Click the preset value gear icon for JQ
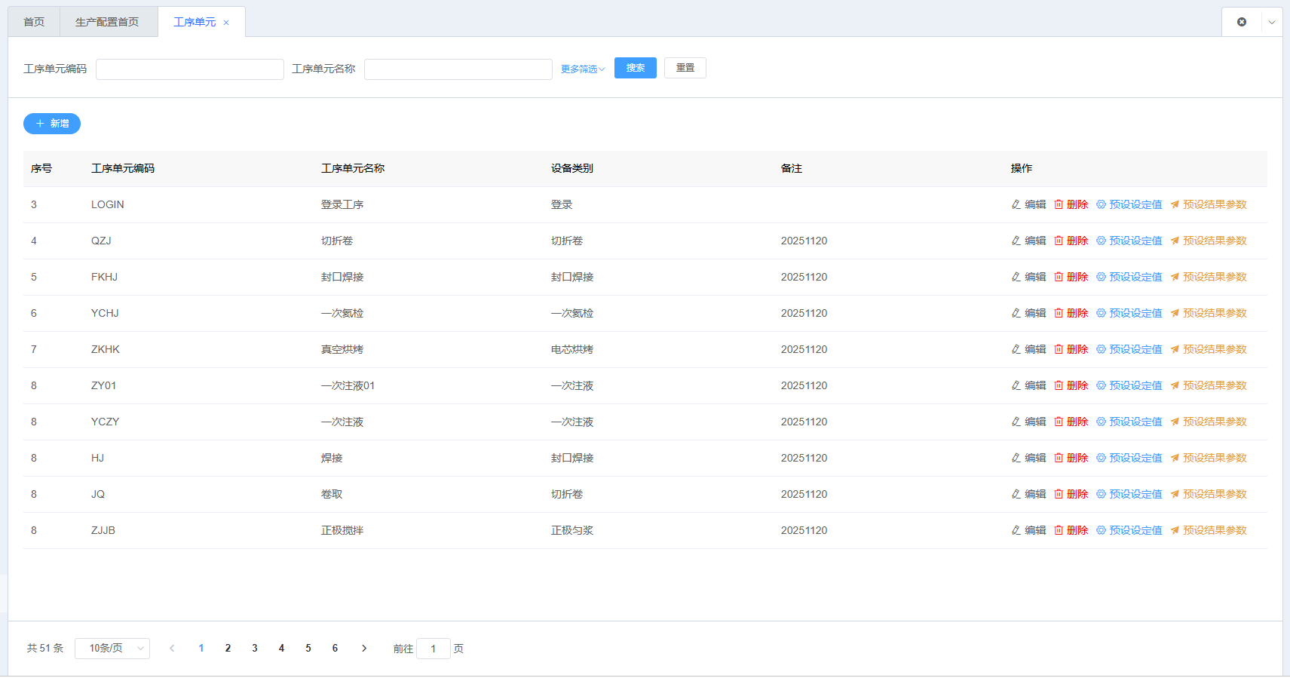This screenshot has height=678, width=1290. pyautogui.click(x=1101, y=494)
